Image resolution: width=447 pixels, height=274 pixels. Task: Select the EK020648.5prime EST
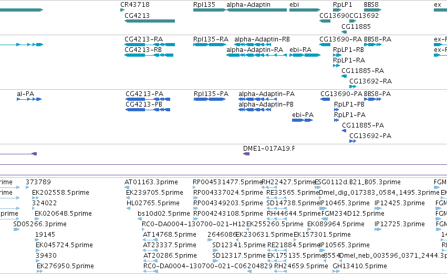pos(36,219)
